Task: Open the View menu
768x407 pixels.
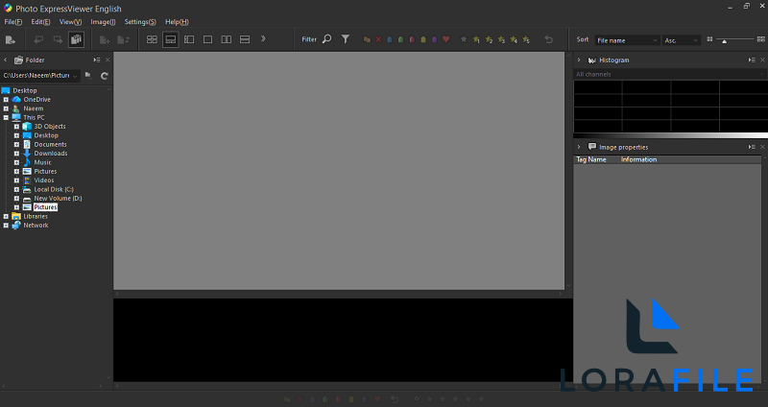Action: pyautogui.click(x=70, y=22)
